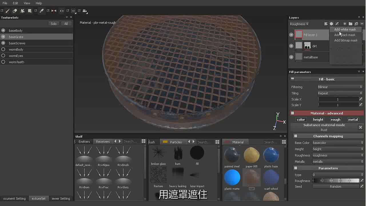Toggle the symmetry mirror tool
Screen dimensions: 366x206
54,11
